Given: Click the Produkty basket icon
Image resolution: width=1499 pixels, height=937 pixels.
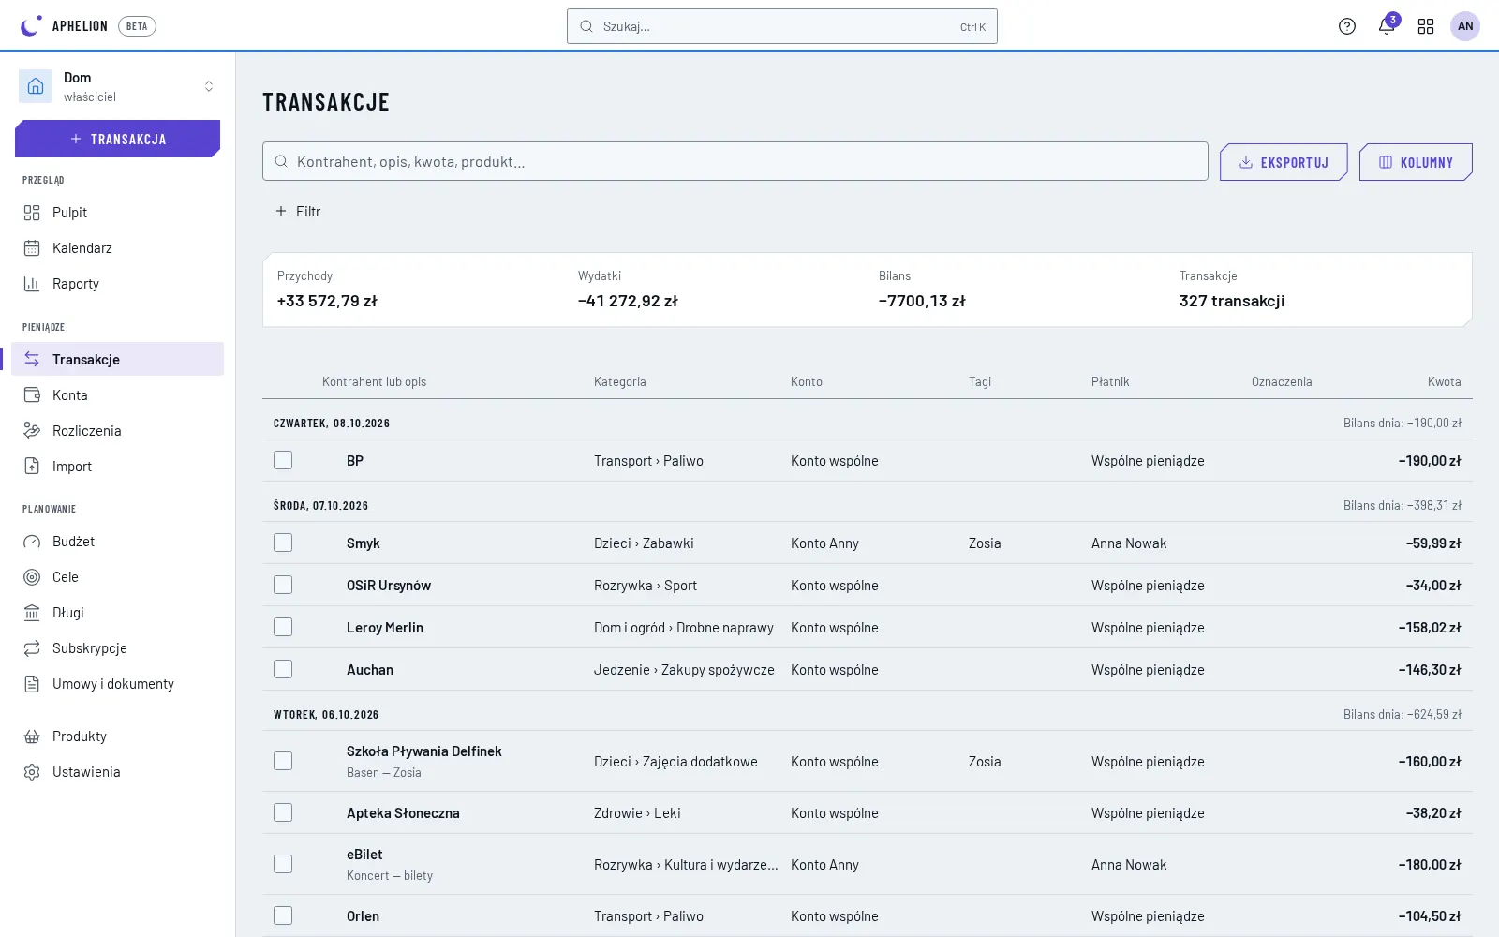Looking at the screenshot, I should pyautogui.click(x=32, y=736).
